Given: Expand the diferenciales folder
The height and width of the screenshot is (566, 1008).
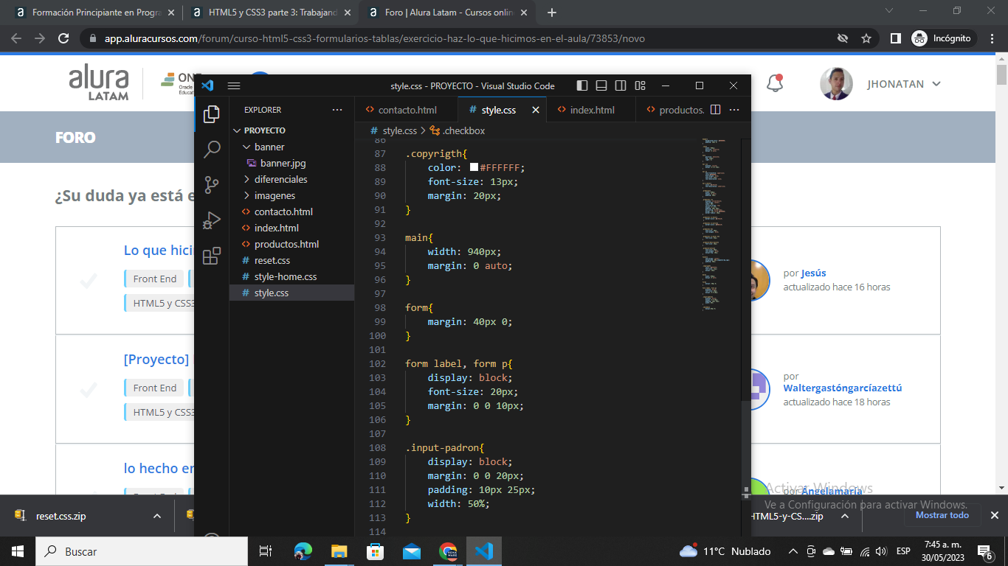Looking at the screenshot, I should pos(291,179).
